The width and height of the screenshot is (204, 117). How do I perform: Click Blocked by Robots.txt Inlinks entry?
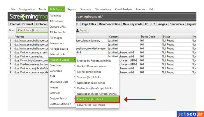[94, 61]
